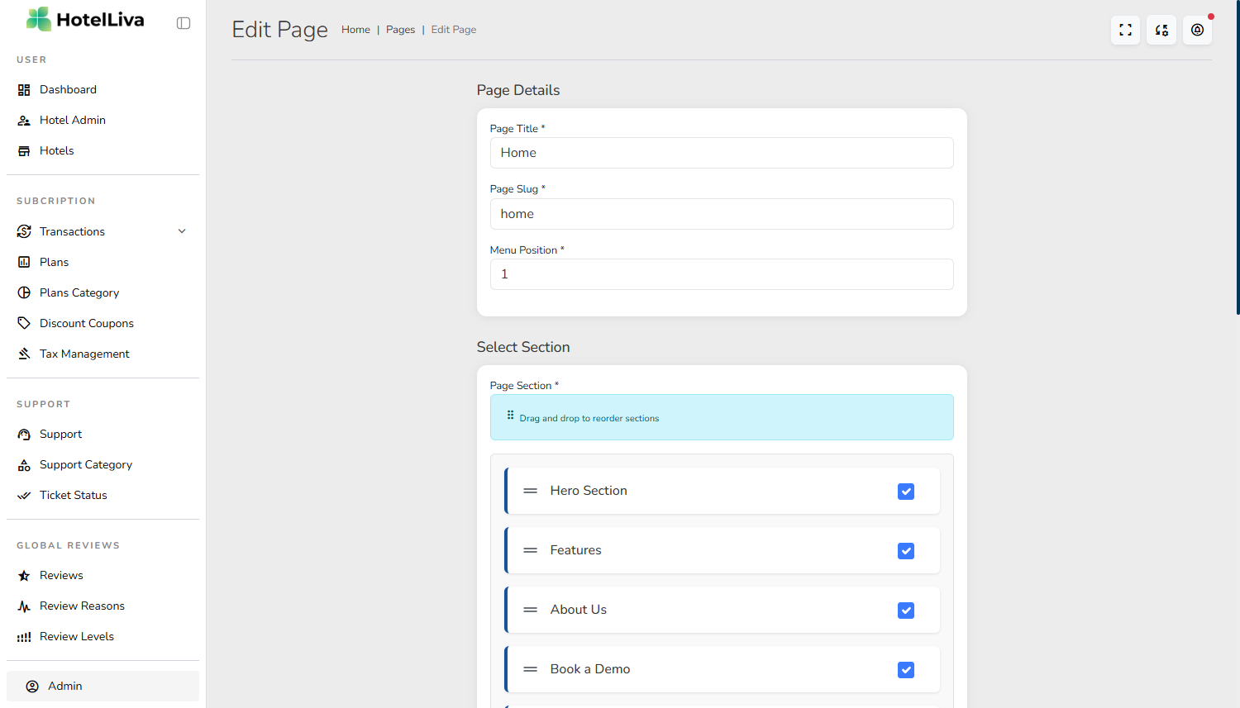Collapse the sidebar with the panel toggle icon
Viewport: 1240px width, 708px height.
tap(184, 23)
